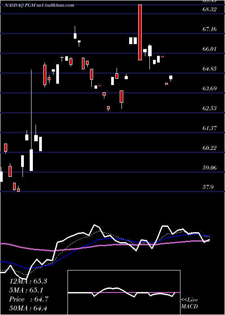Click the NASDAQ FGM chart title text
225x315 pixels.
click(40, 5)
